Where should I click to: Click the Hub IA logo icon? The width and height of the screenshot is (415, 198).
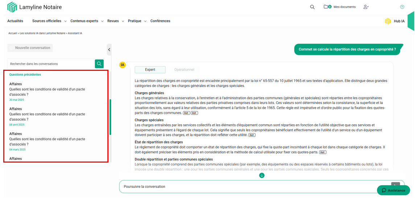pyautogui.click(x=388, y=21)
